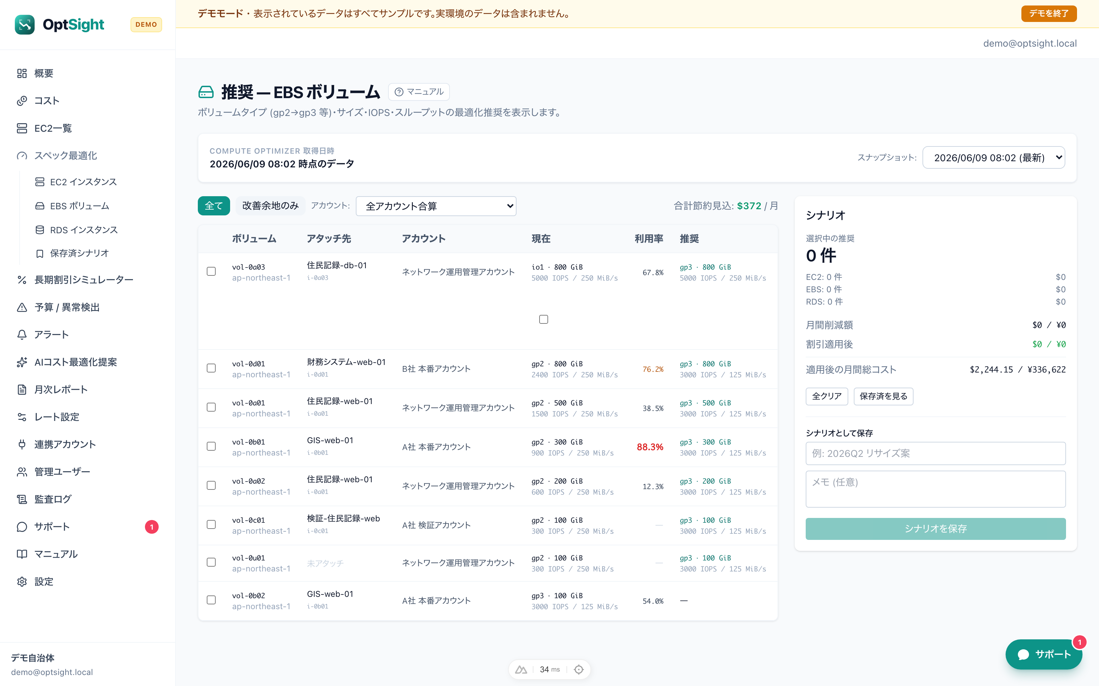Select checkbox for volume vol-0a01
Screen dimensions: 1099x686
(211, 407)
